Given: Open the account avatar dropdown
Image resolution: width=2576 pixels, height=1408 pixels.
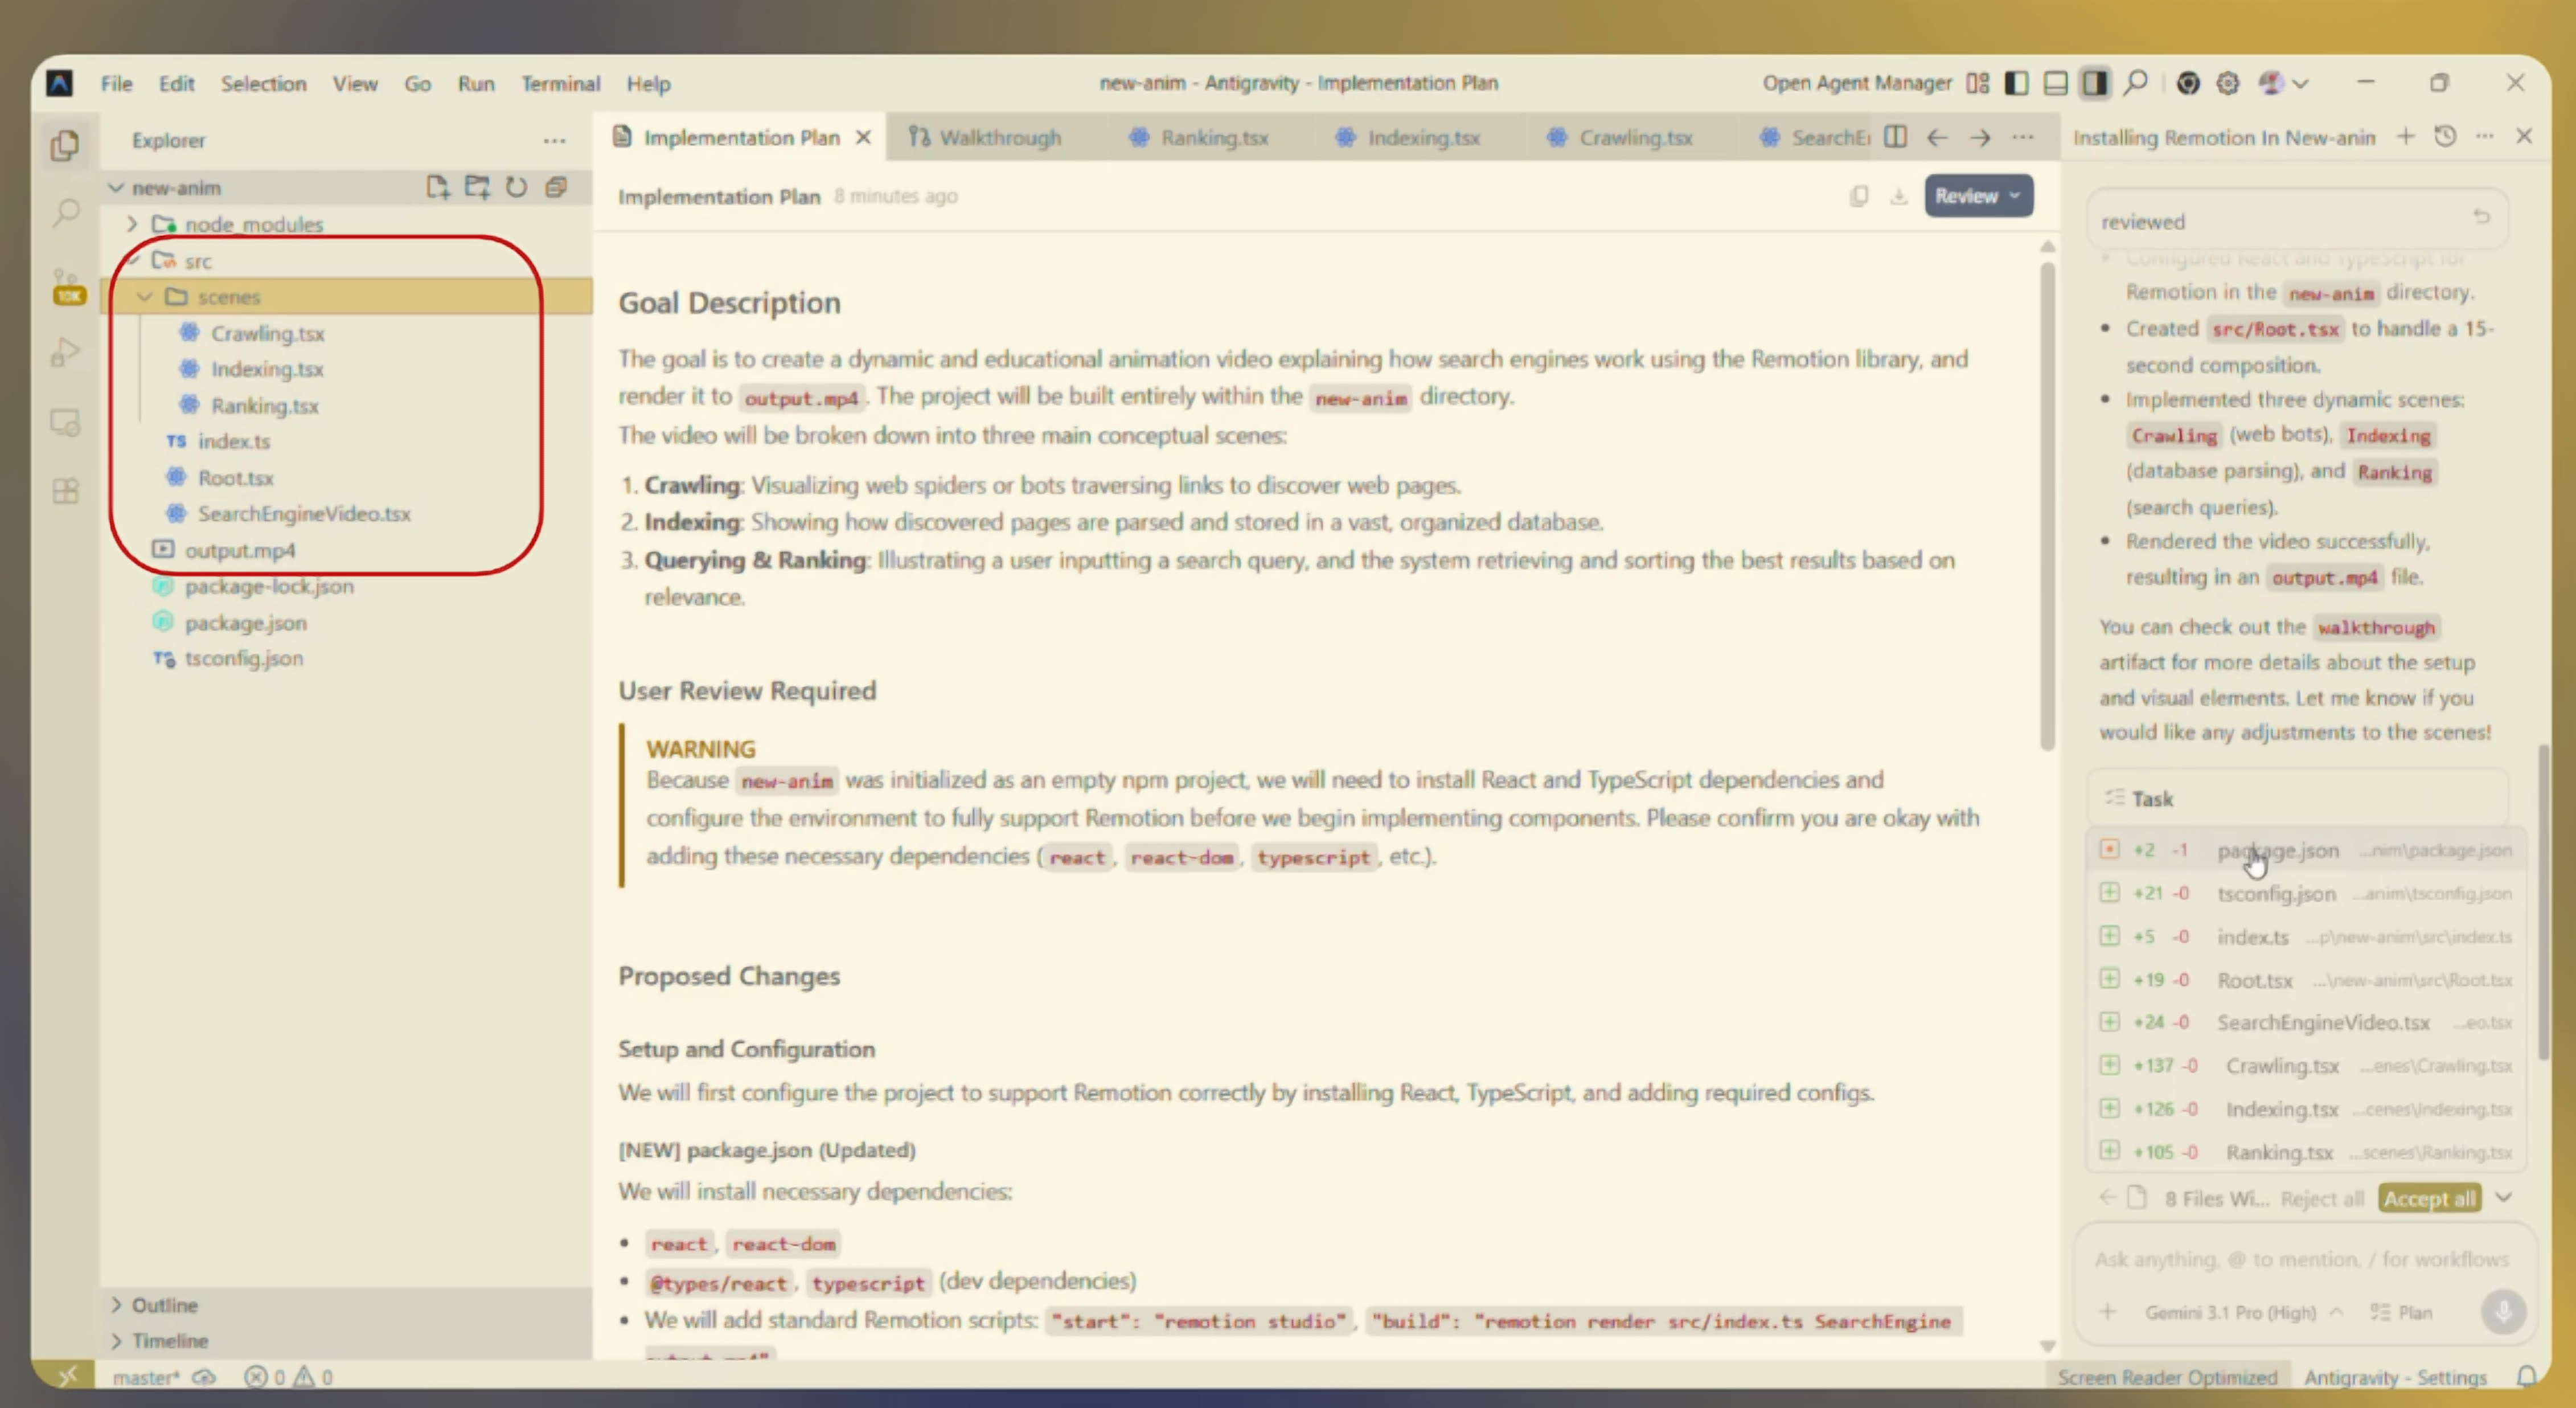Looking at the screenshot, I should [2283, 83].
